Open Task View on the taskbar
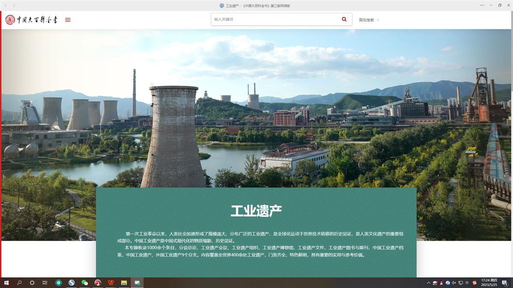This screenshot has height=288, width=513. tap(44, 282)
